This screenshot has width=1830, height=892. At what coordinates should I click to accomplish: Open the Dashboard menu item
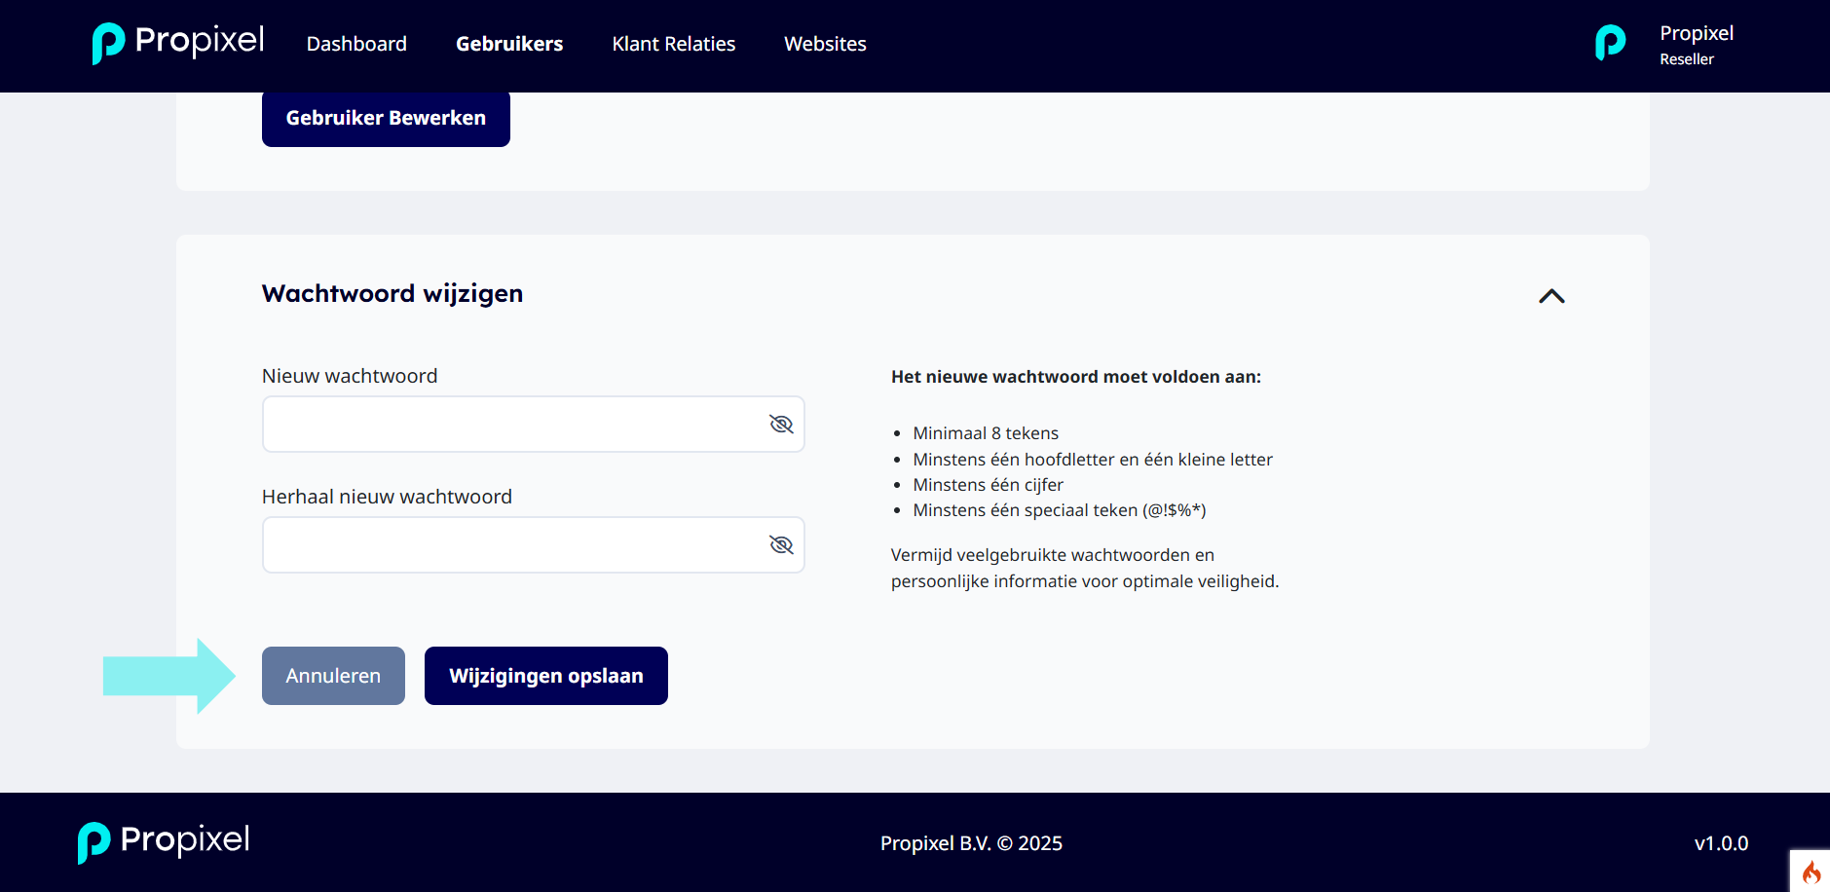click(356, 44)
